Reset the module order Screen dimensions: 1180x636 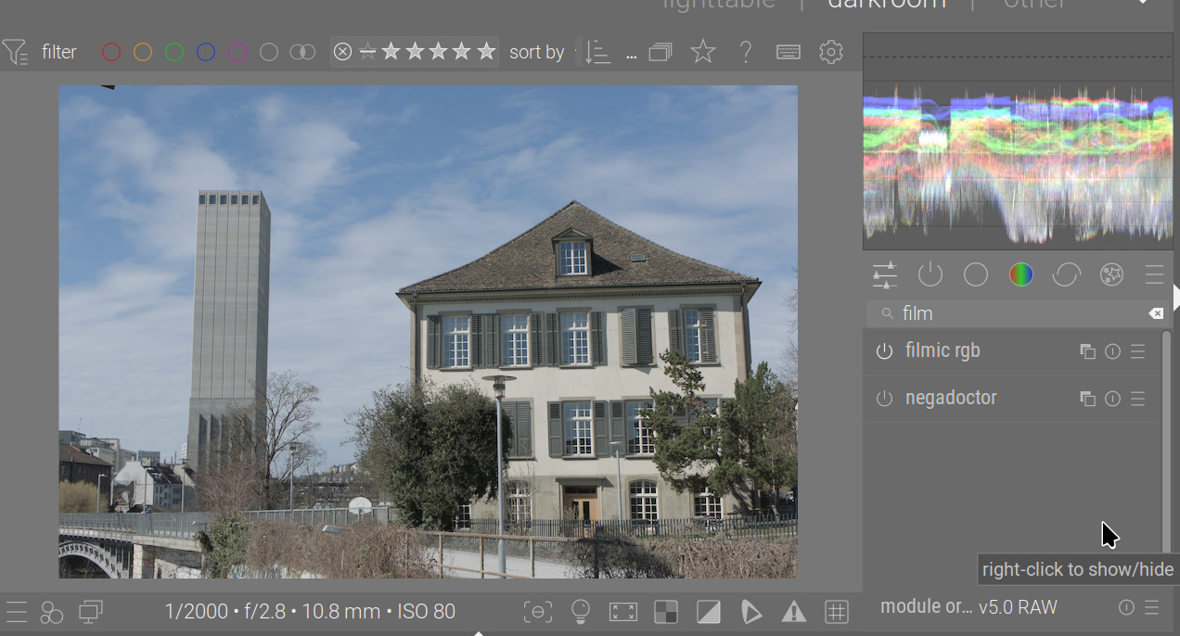(x=1126, y=608)
